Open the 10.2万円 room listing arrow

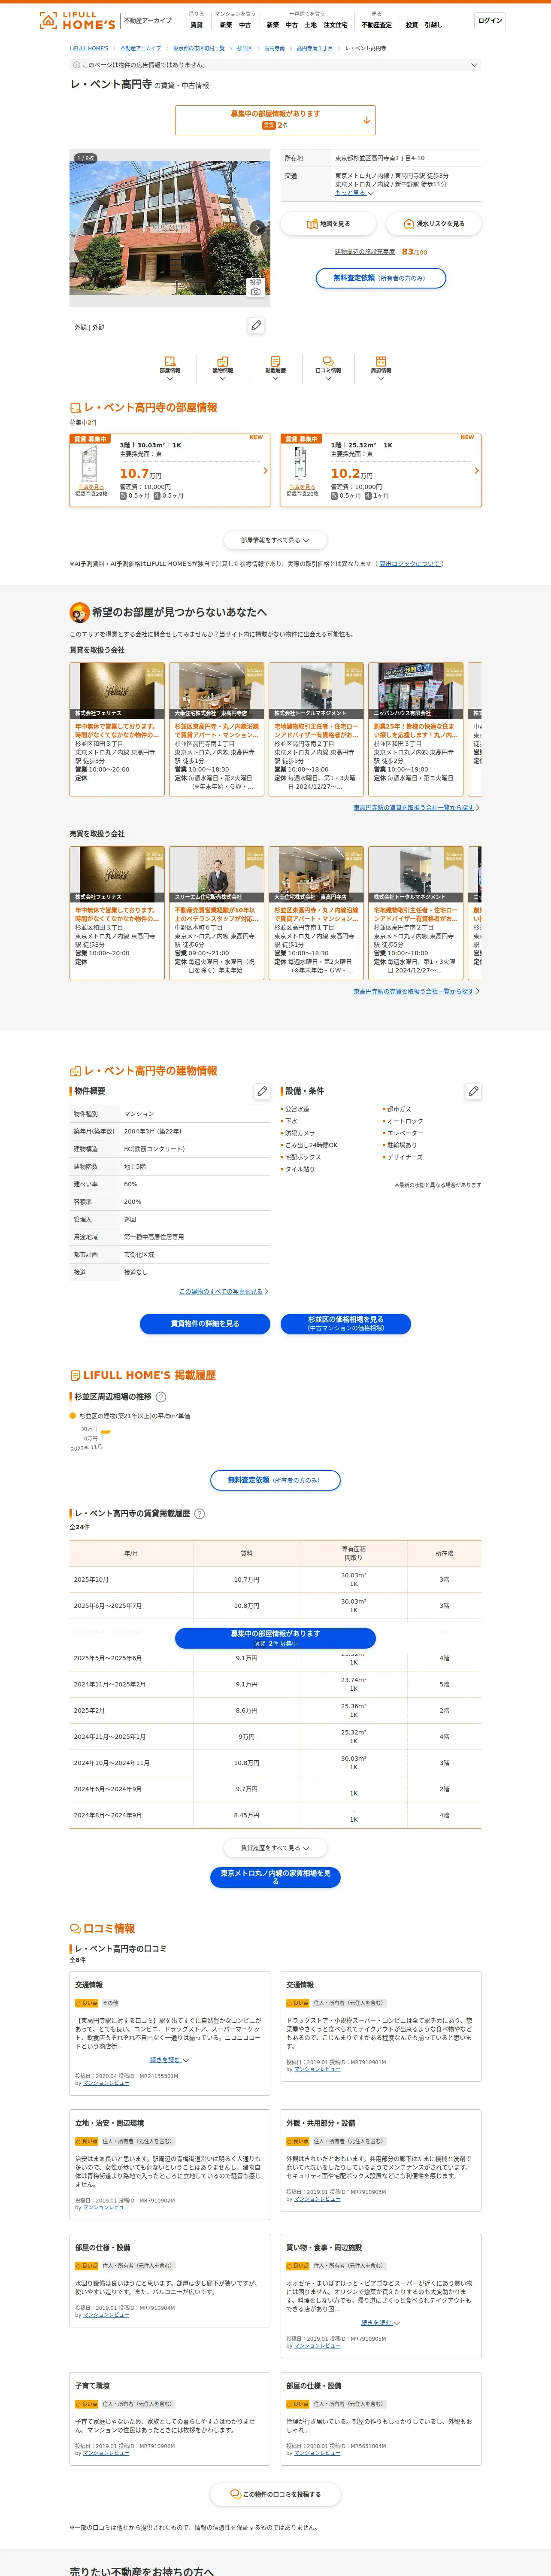coord(476,470)
